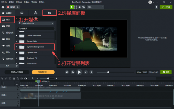Select the crop tool

(x=83, y=7)
